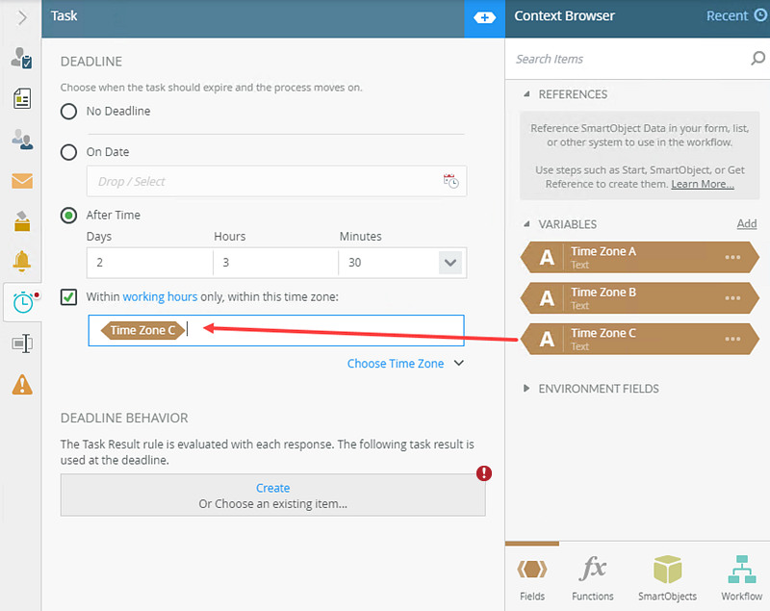Image resolution: width=770 pixels, height=611 pixels.
Task: Click the calendar icon in On Date field
Action: [450, 181]
